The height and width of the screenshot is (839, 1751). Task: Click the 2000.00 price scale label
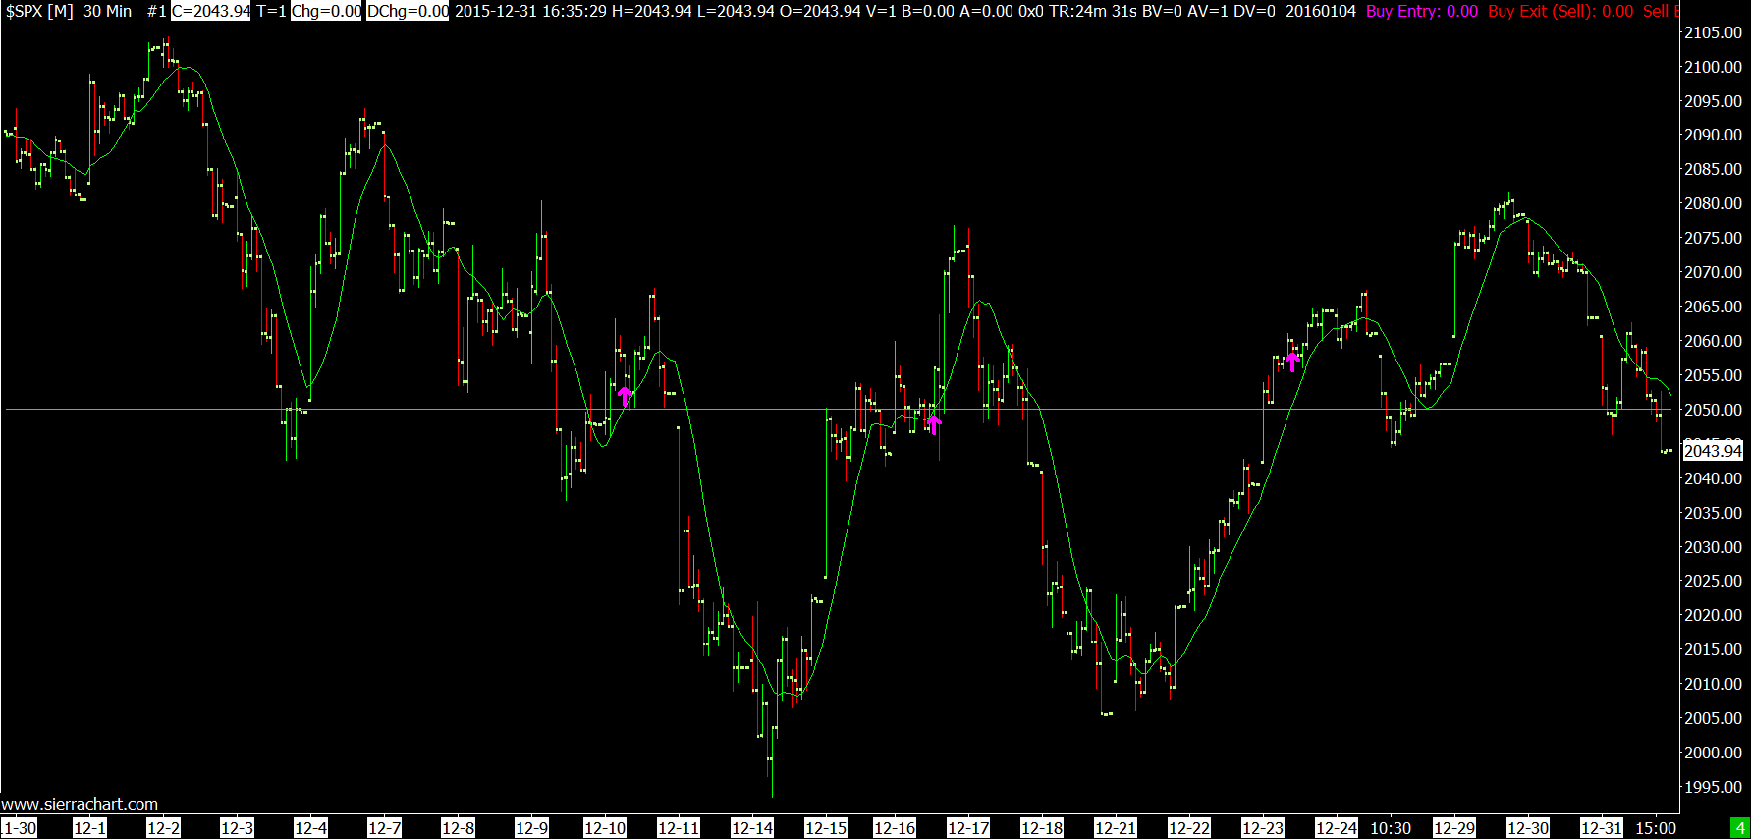[1713, 753]
